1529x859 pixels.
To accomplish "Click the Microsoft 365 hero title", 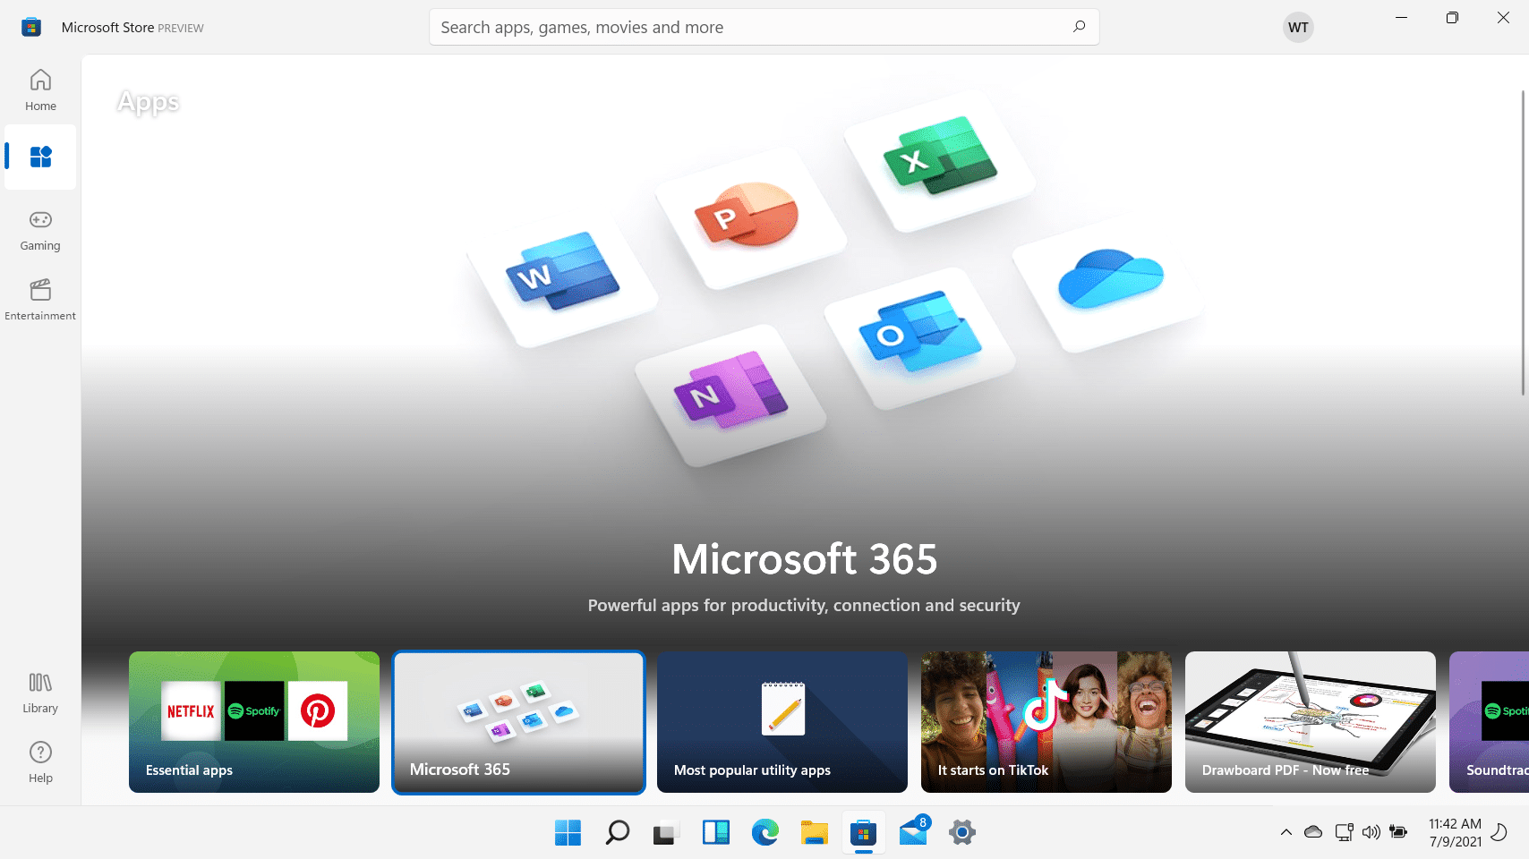I will click(x=804, y=559).
